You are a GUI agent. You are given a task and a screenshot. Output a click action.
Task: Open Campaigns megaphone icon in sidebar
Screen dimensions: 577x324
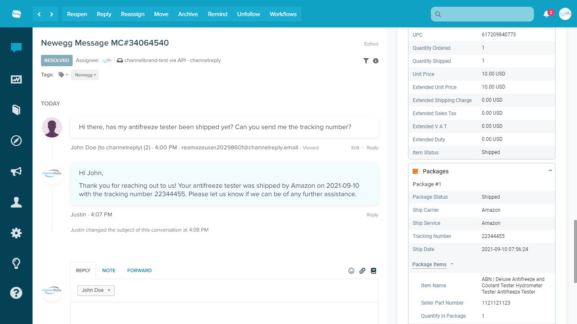(x=16, y=171)
